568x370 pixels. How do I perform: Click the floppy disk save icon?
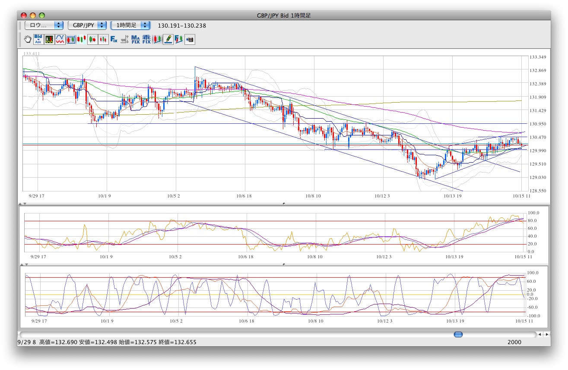[x=190, y=40]
